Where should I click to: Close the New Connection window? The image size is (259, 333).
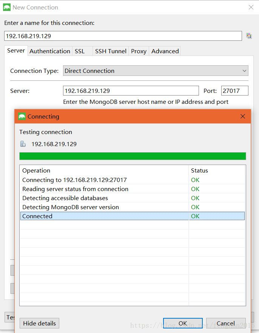tap(251, 7)
